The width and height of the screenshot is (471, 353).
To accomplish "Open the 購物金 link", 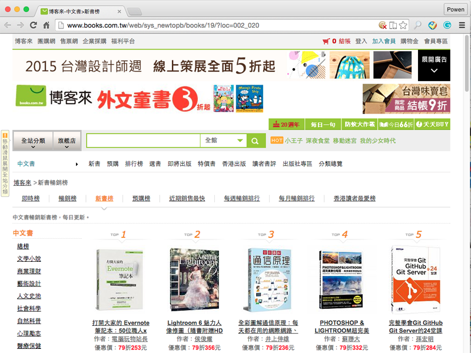I will click(409, 41).
